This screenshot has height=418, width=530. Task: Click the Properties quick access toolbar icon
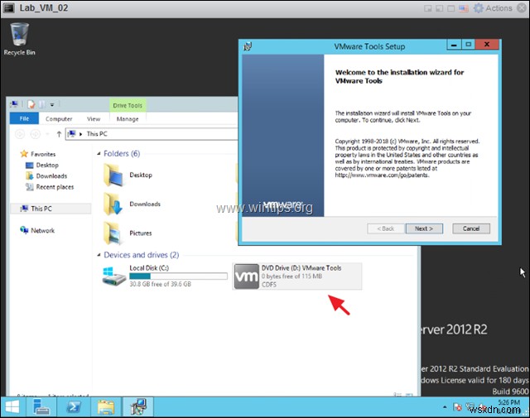pos(31,104)
